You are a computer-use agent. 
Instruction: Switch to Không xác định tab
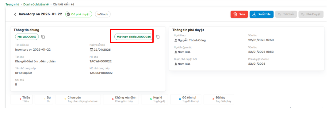[x=121, y=99]
